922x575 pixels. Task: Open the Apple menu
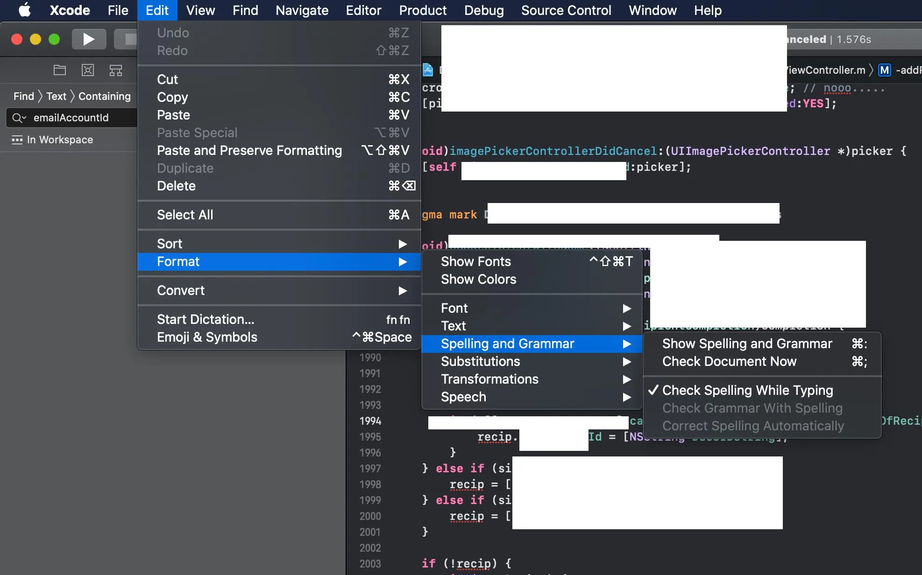tap(24, 10)
